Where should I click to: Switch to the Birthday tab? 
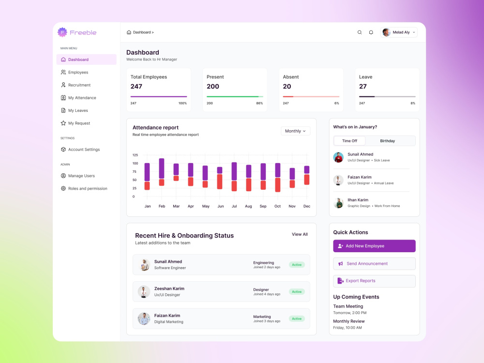click(x=387, y=141)
